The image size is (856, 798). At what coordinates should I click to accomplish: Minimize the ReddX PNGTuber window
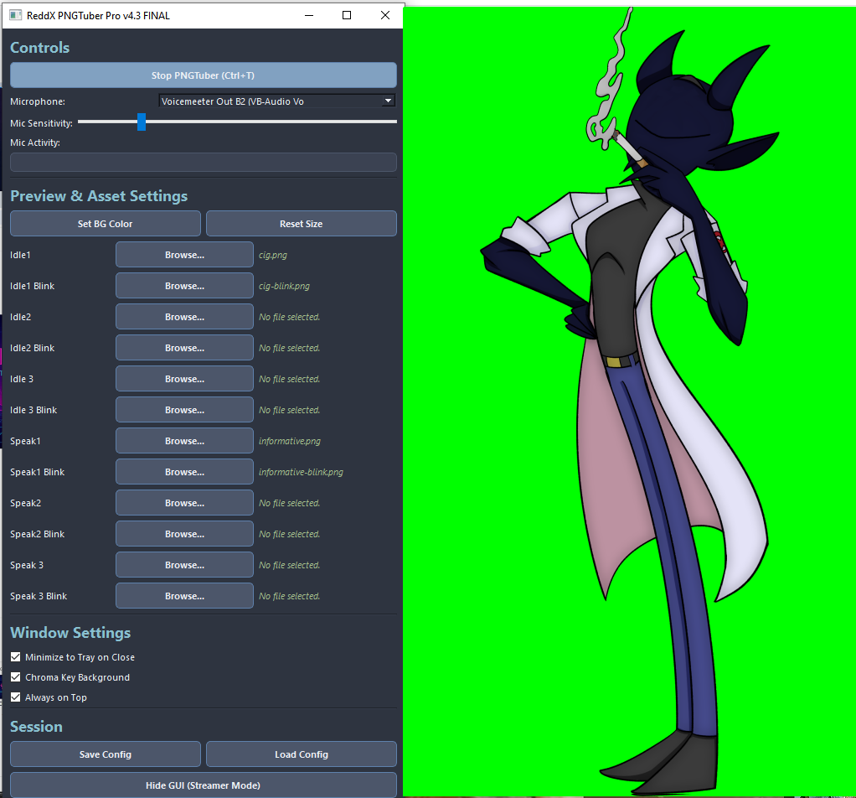point(309,15)
